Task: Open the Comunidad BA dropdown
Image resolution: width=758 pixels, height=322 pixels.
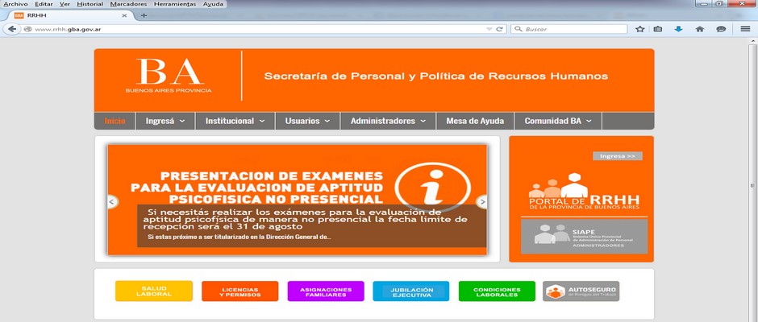Action: click(x=557, y=122)
